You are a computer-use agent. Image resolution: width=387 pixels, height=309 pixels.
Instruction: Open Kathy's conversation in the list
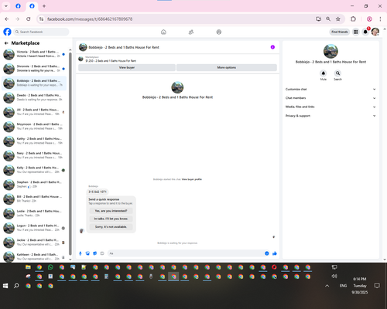34,141
